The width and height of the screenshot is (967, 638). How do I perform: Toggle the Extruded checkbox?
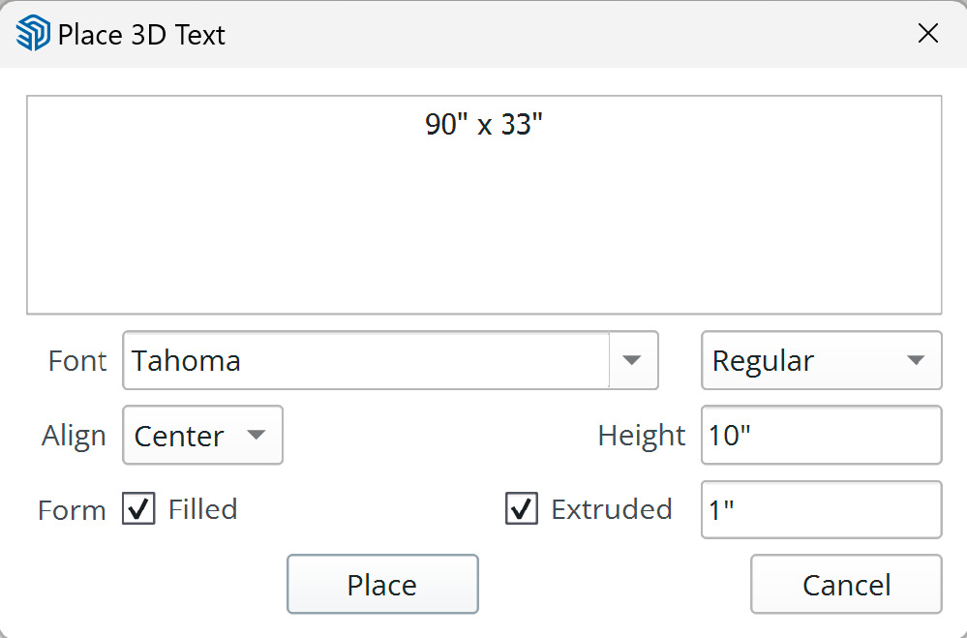(522, 509)
